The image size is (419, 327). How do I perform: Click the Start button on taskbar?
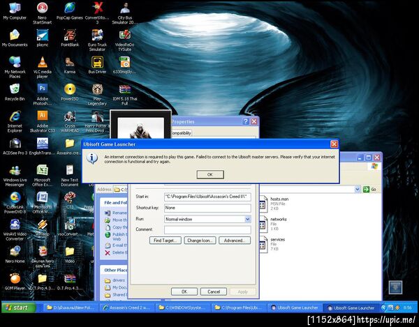(18, 307)
